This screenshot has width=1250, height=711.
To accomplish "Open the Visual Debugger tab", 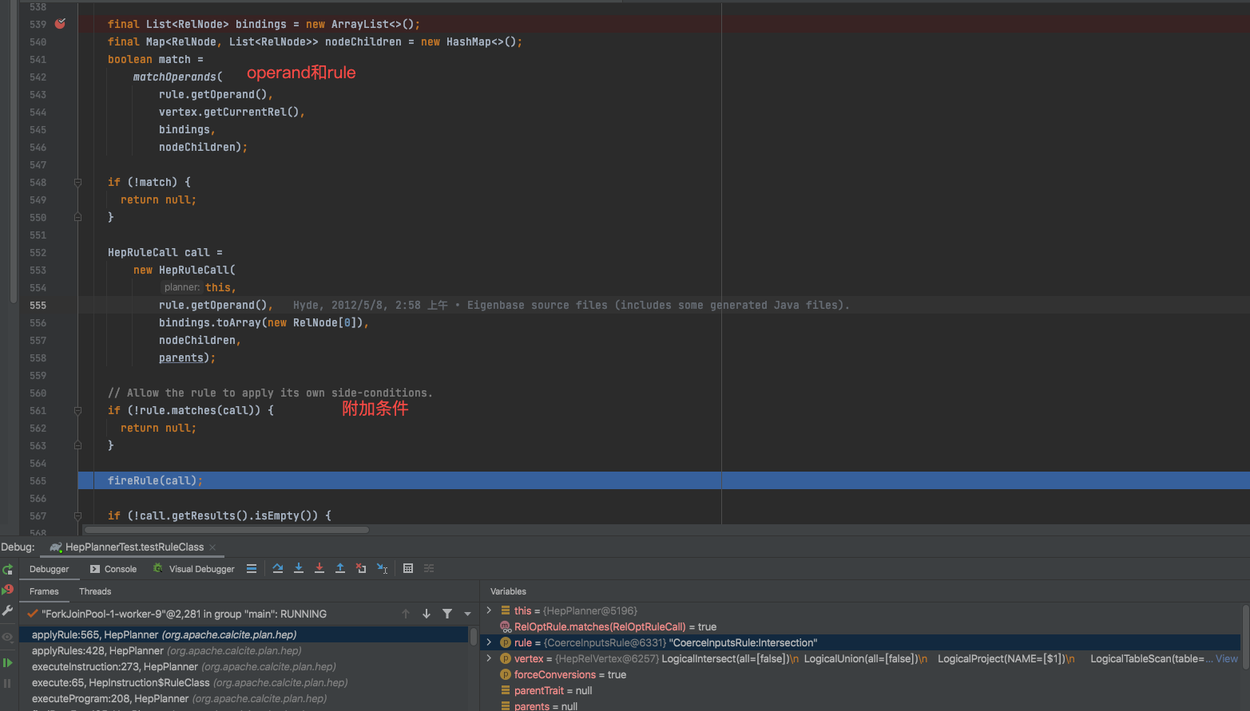I will coord(194,569).
